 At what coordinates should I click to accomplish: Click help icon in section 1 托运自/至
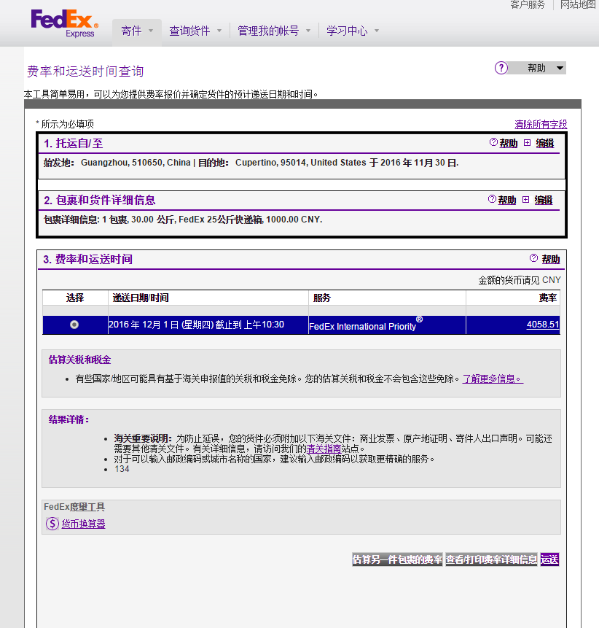point(493,142)
